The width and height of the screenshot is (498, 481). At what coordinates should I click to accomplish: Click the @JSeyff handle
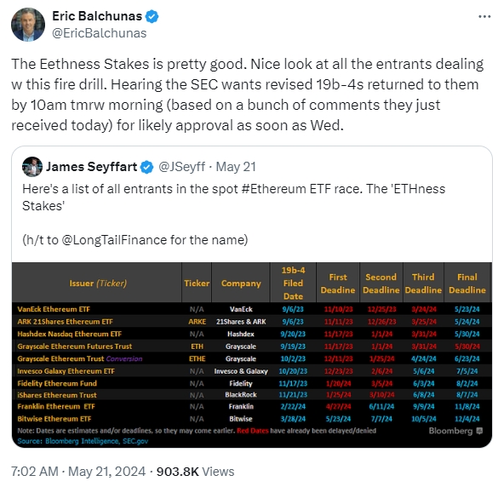click(181, 167)
